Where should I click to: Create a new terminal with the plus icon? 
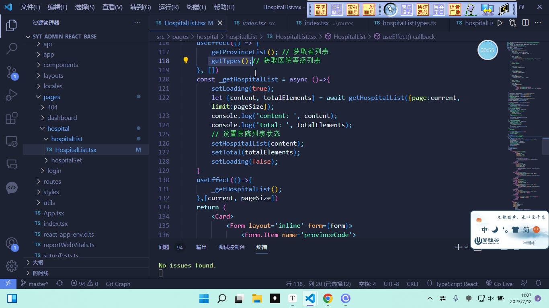click(x=458, y=247)
